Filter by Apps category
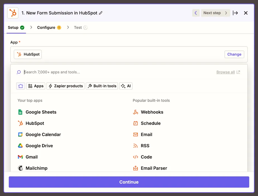This screenshot has width=258, height=196. click(36, 86)
